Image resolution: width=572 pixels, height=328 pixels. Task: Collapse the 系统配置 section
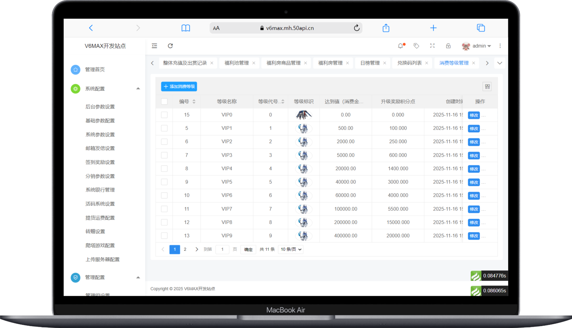pyautogui.click(x=138, y=89)
